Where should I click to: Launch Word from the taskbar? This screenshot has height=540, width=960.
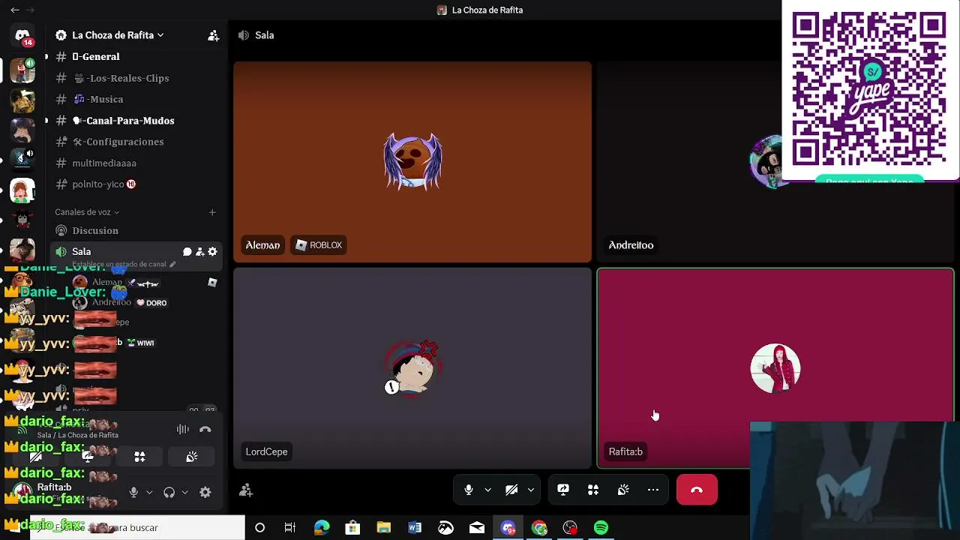coord(415,528)
